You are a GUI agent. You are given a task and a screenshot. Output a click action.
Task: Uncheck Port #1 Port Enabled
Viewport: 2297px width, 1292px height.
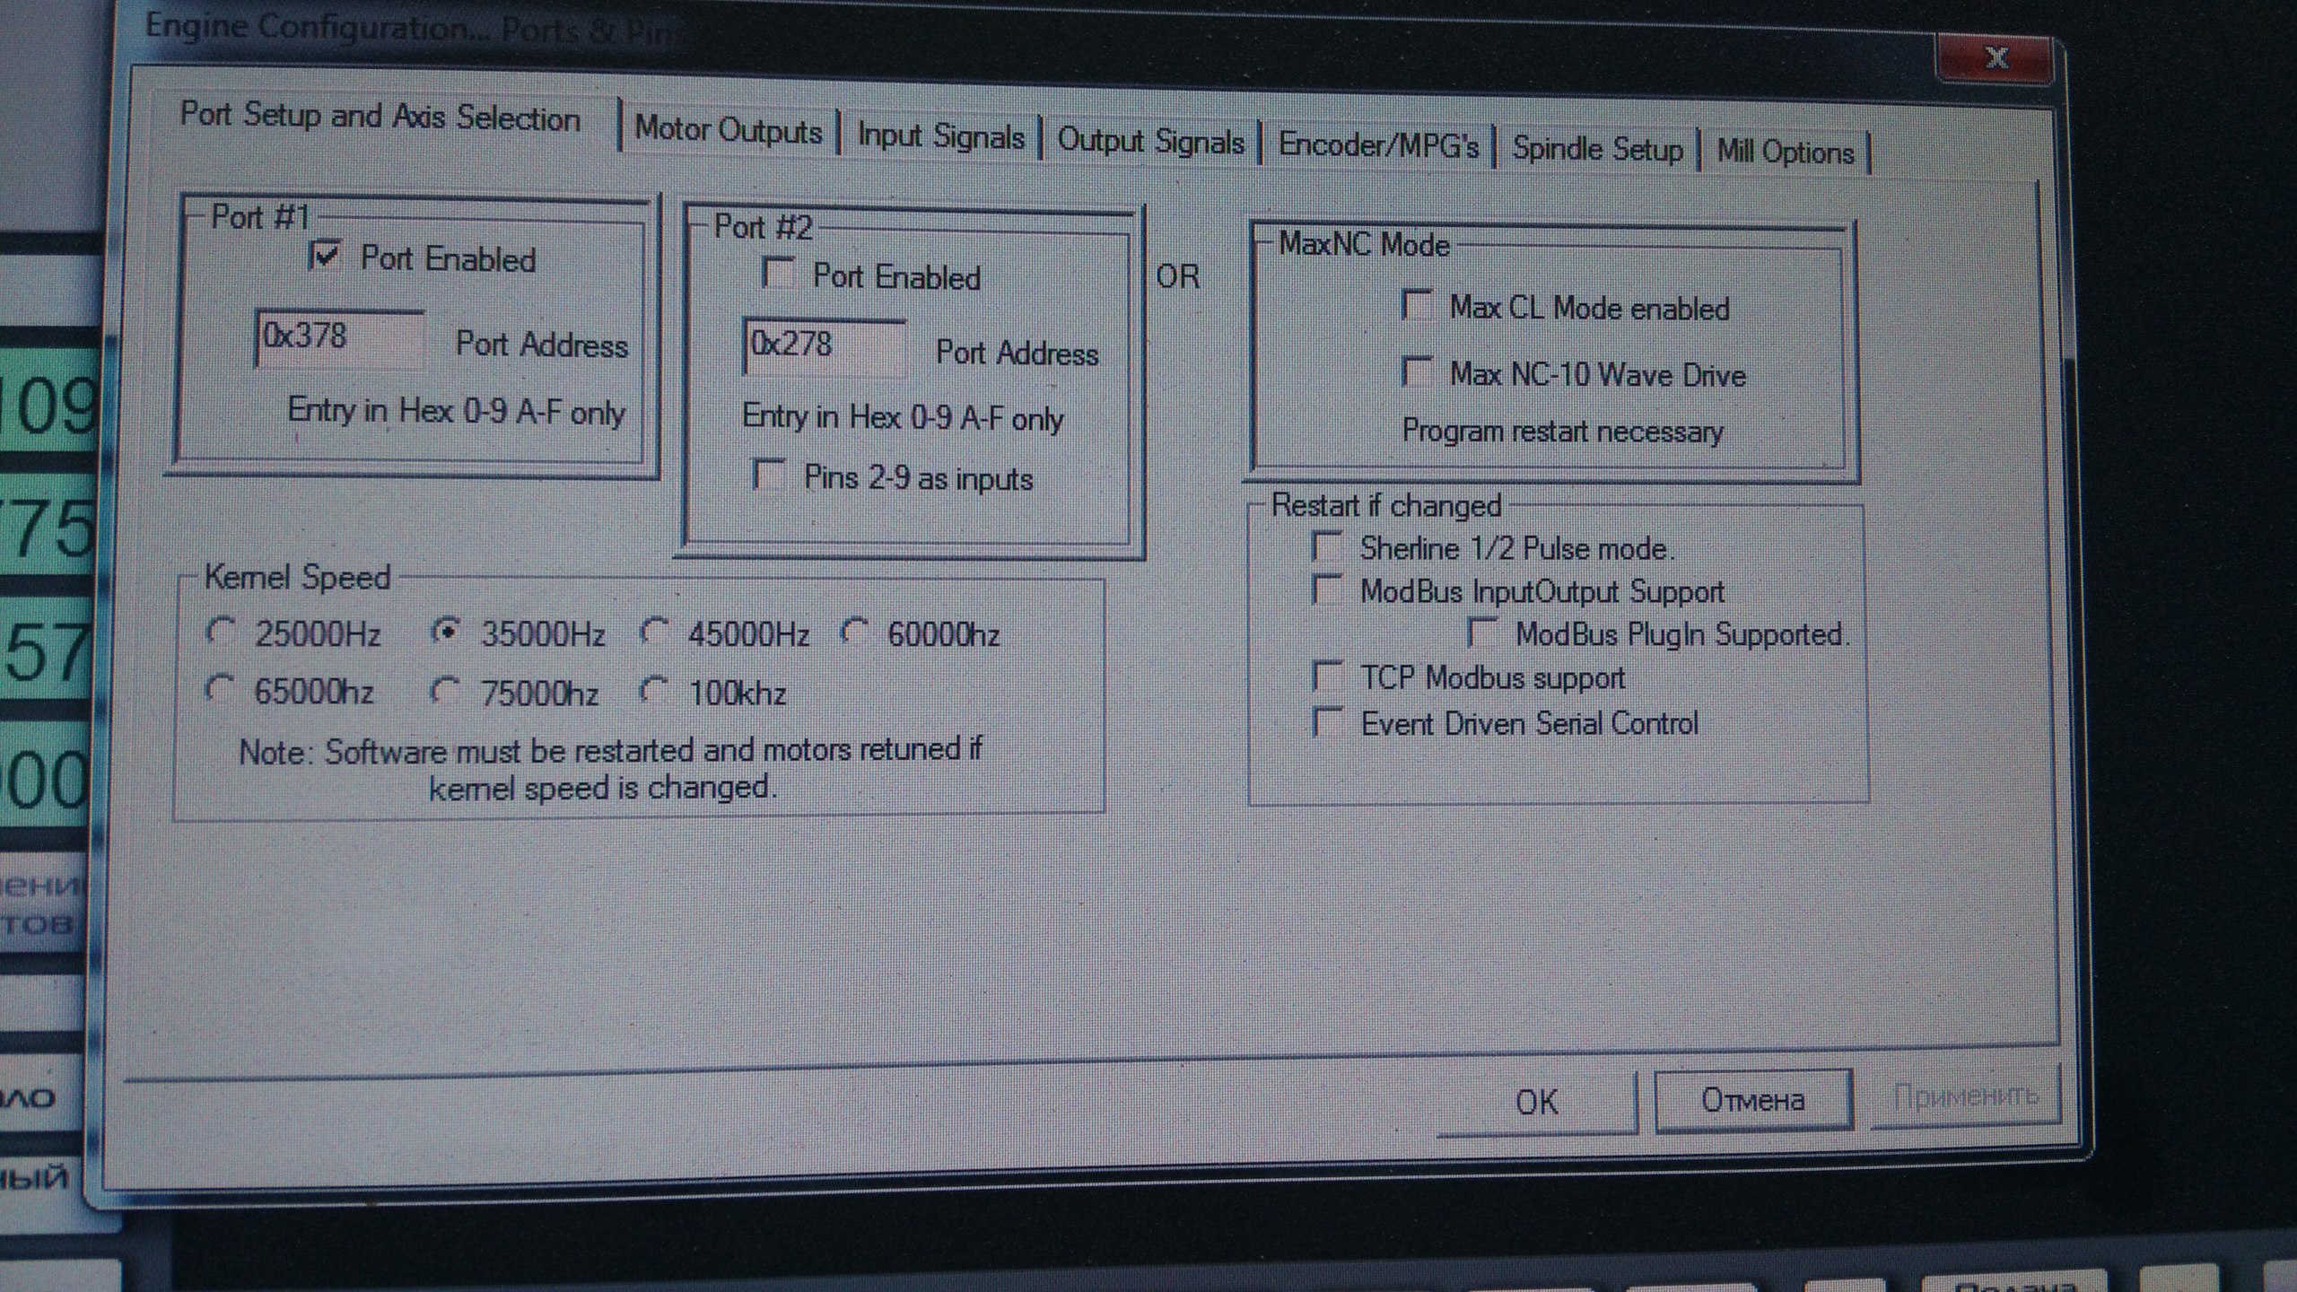325,257
